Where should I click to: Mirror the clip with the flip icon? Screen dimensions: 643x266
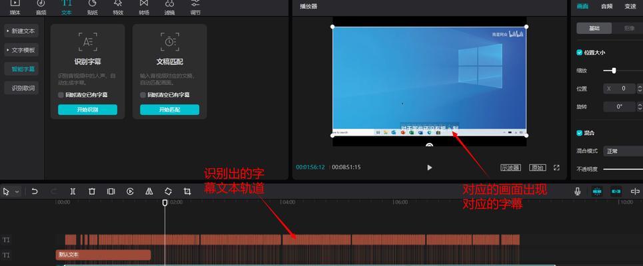click(149, 191)
